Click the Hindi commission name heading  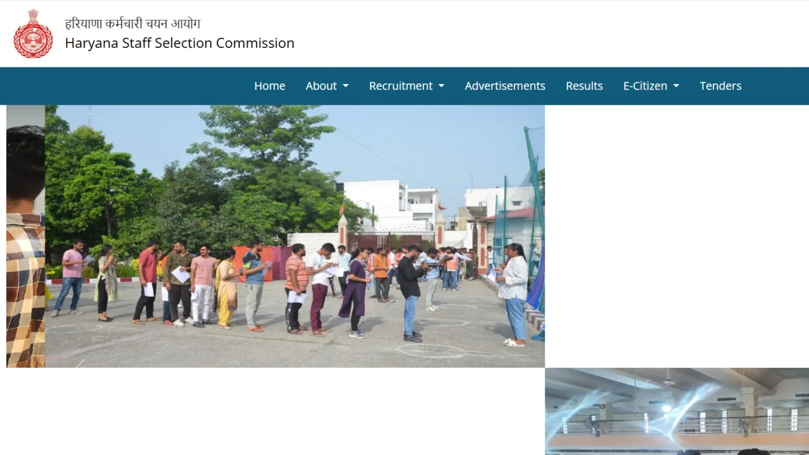point(133,24)
